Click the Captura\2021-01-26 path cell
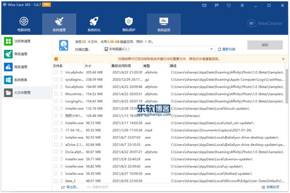Image resolution: width=290 pixels, height=193 pixels. [211, 130]
